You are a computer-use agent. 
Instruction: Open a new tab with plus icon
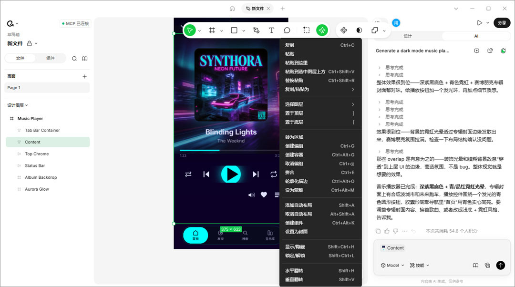[x=282, y=9]
